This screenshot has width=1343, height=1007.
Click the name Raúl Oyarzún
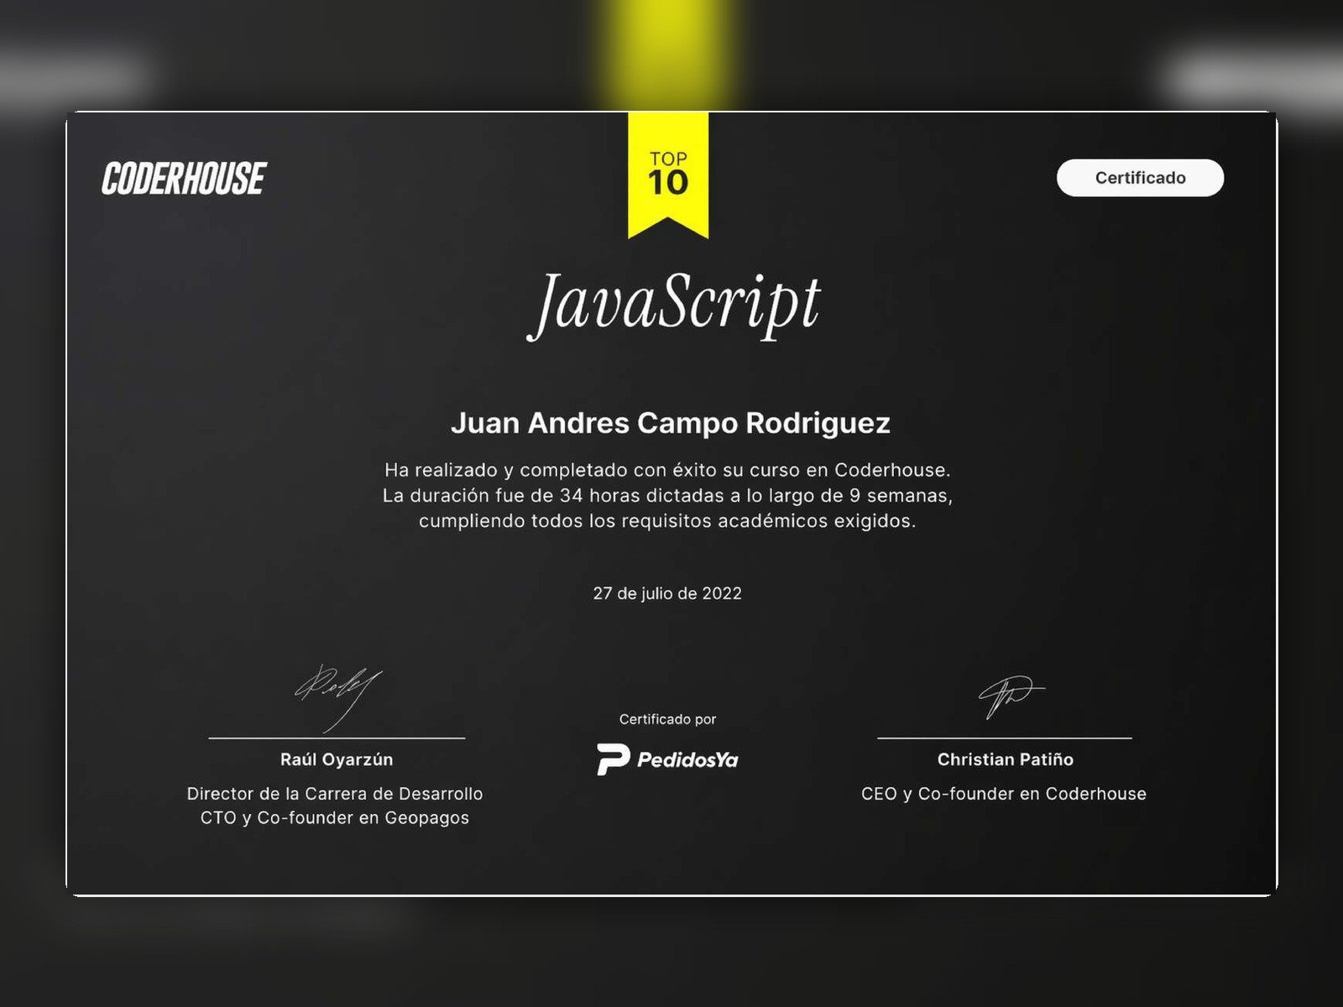click(x=337, y=759)
